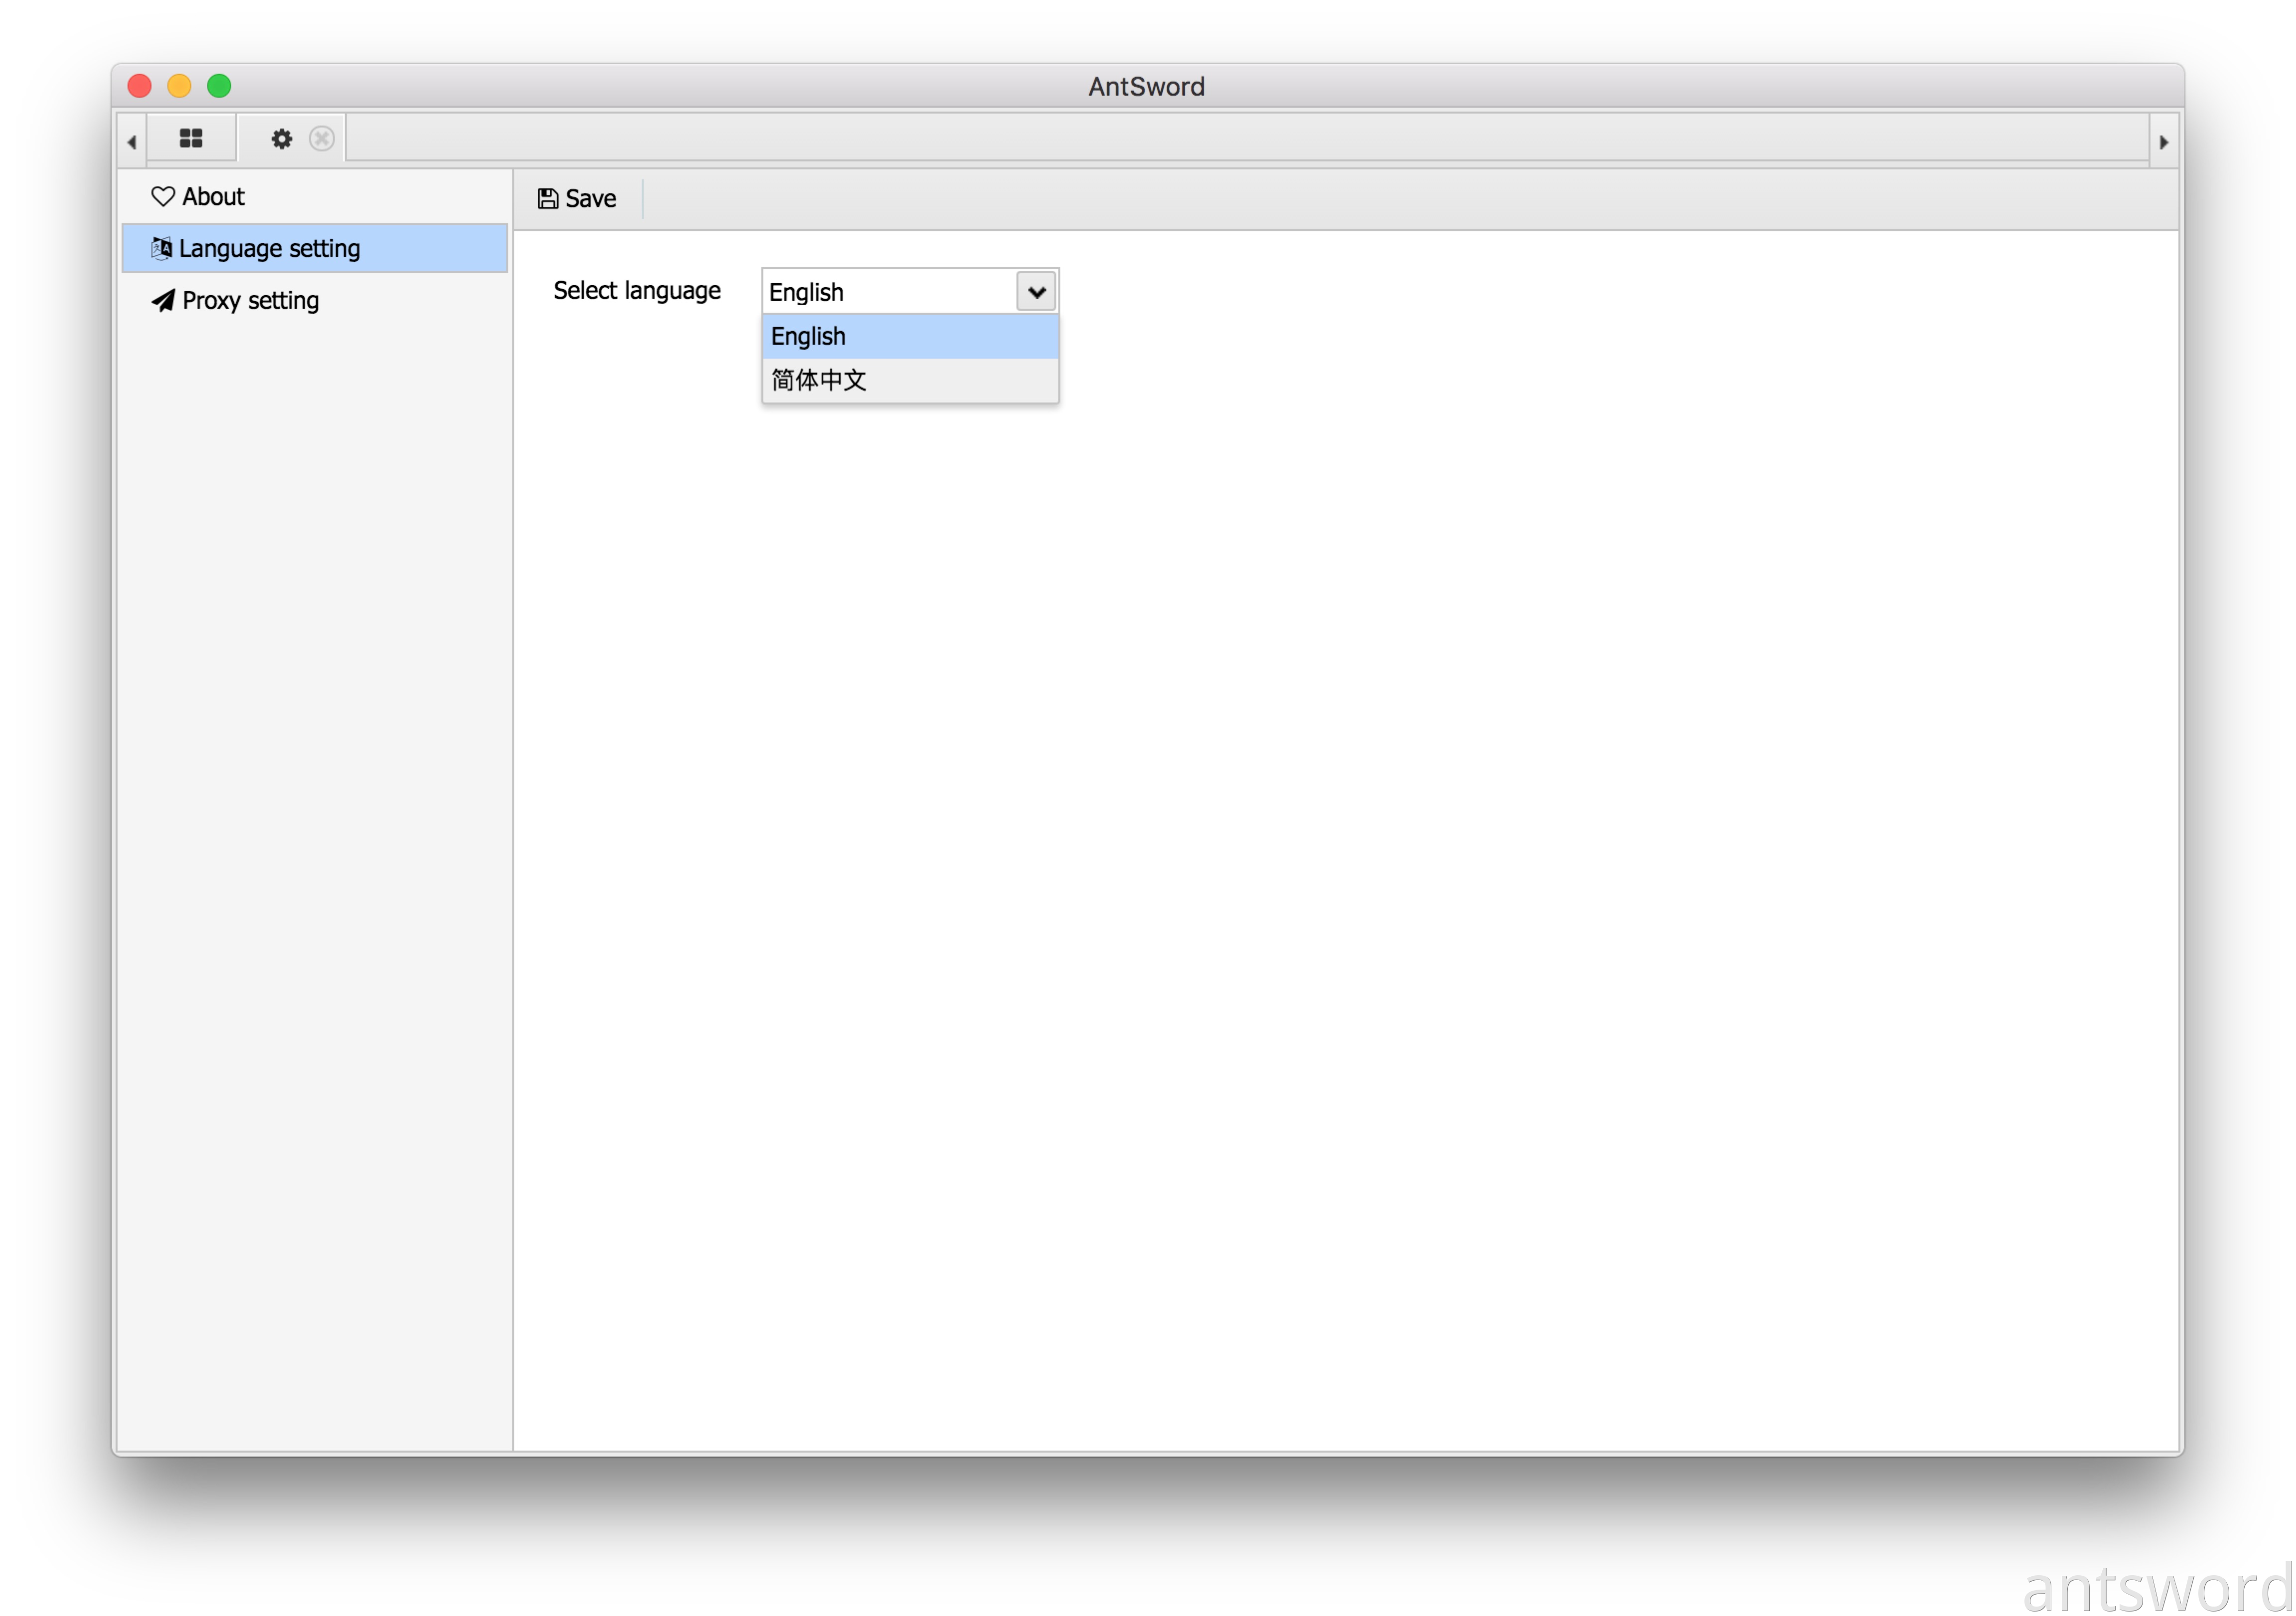Screen dimensions: 2296x1616
Task: Click the settings gear tab icon
Action: pos(282,139)
